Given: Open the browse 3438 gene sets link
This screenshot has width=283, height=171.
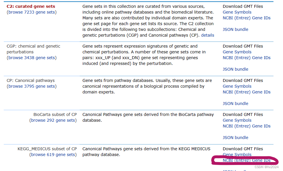Looking at the screenshot, I should 31,58.
